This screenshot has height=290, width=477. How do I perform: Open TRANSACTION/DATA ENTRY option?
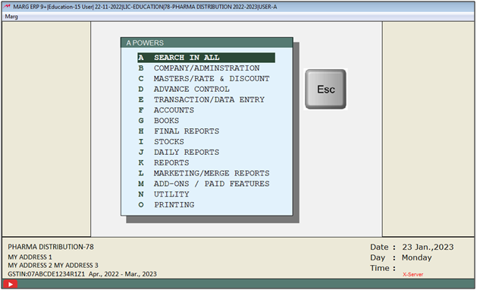[x=202, y=99]
